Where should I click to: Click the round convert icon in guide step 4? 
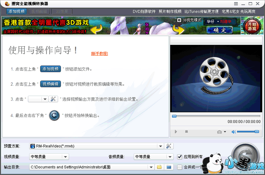point(54,115)
